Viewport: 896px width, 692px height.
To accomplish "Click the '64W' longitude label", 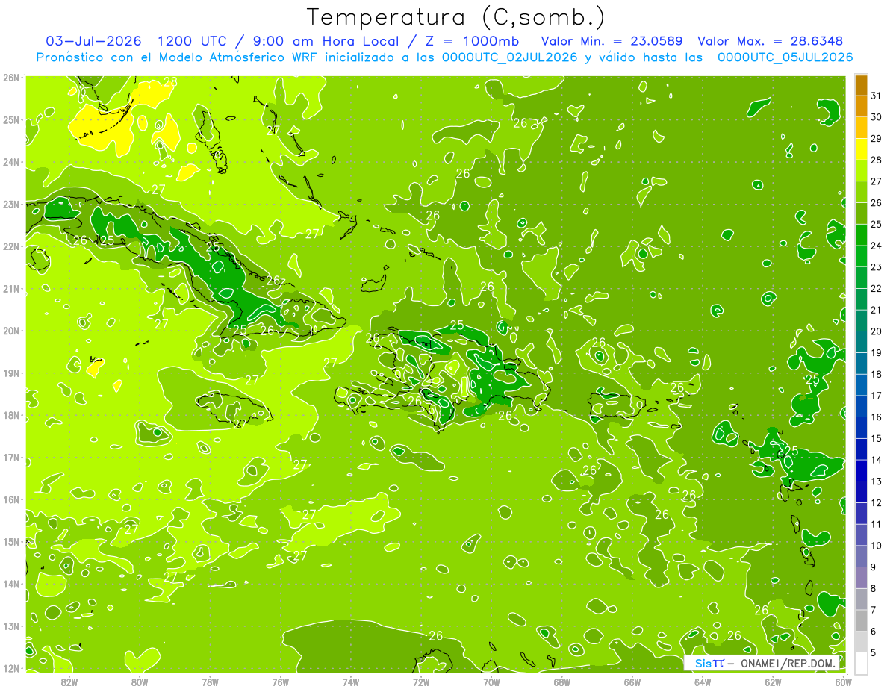I will [x=703, y=682].
